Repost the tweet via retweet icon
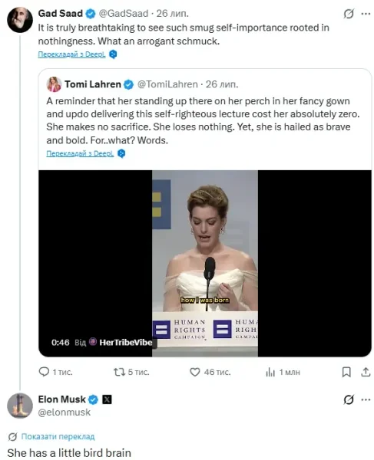 [x=119, y=372]
